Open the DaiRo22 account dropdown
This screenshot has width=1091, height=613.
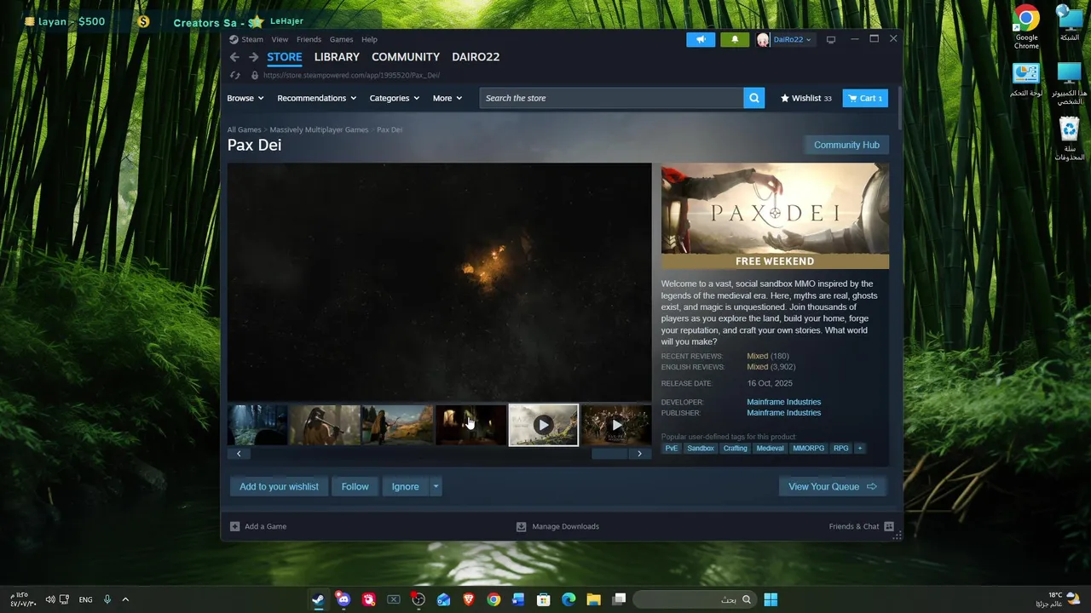tap(792, 40)
